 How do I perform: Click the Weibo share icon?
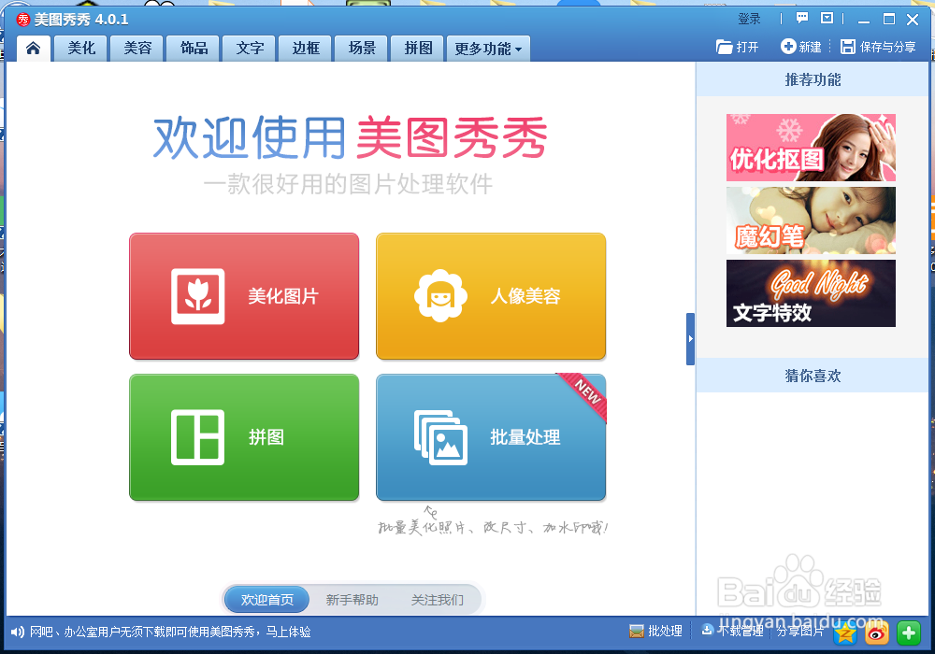point(877,633)
